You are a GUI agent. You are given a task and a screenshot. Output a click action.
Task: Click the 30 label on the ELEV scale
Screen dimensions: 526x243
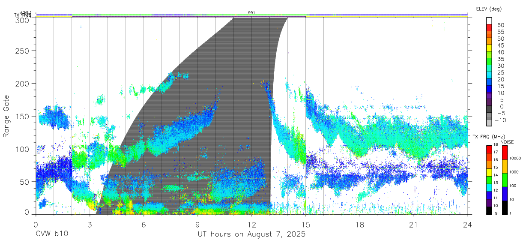pos(500,66)
